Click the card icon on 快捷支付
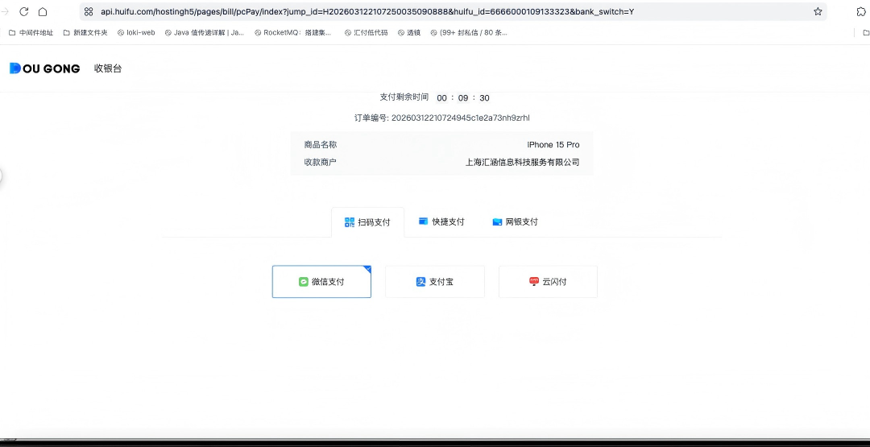Image resolution: width=870 pixels, height=447 pixels. 424,221
